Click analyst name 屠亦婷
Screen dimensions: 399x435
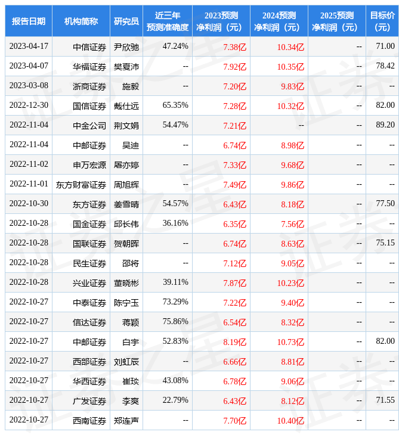126,165
